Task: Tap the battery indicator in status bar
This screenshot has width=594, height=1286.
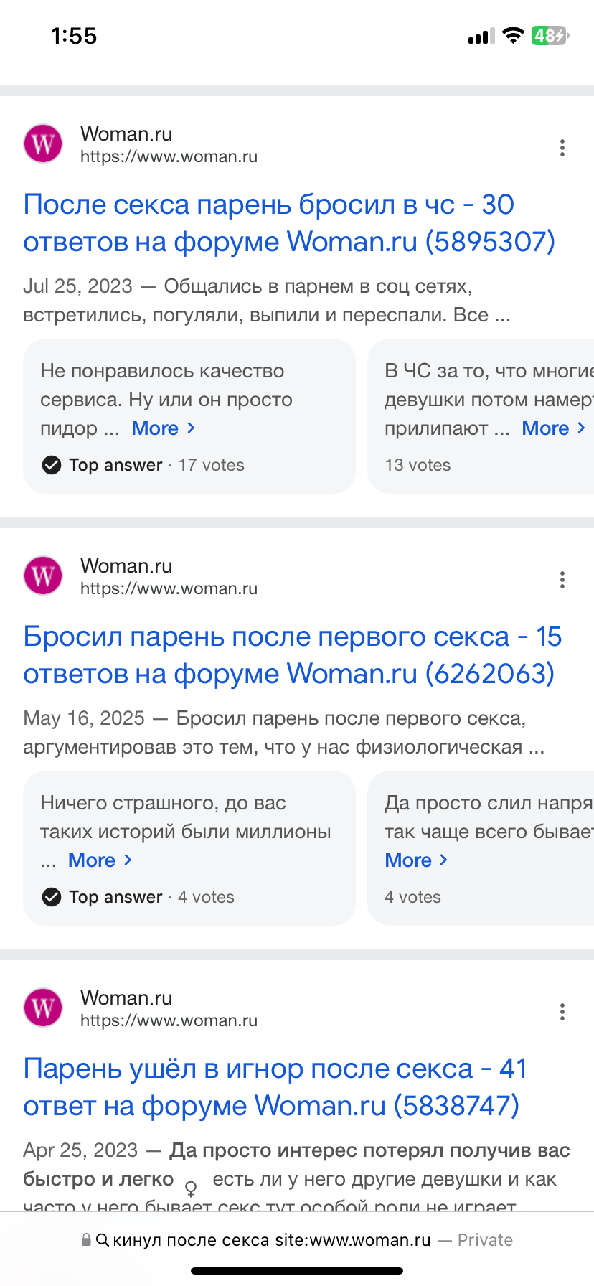Action: click(549, 36)
